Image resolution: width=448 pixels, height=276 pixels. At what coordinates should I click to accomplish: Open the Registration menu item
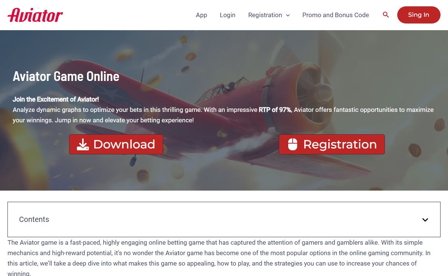tap(265, 15)
